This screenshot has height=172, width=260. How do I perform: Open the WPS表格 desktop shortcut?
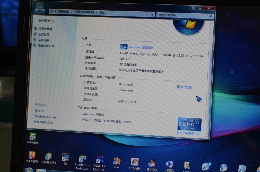pos(33,138)
